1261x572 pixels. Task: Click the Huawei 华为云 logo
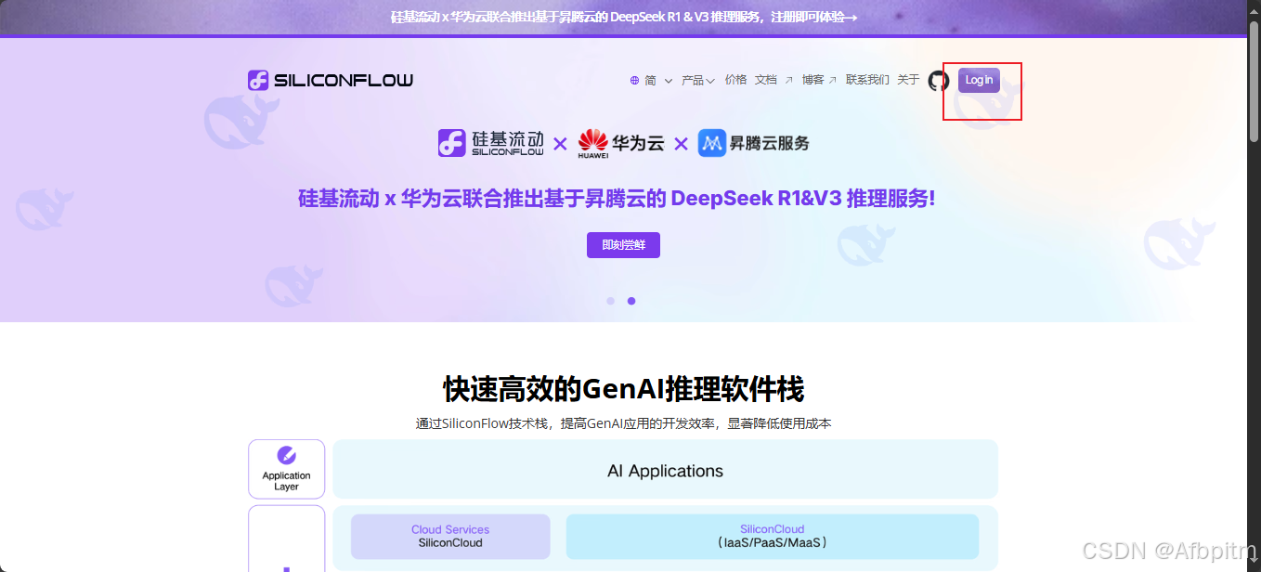pos(621,144)
